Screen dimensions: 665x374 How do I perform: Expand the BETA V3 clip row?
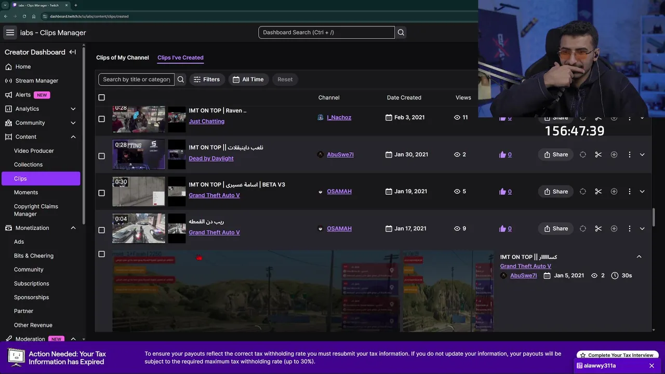click(642, 192)
